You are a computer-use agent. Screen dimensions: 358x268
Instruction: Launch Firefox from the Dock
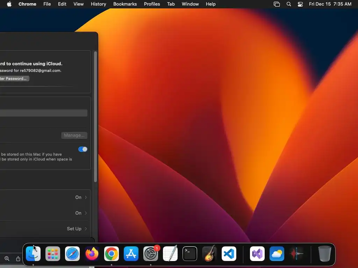[92, 254]
